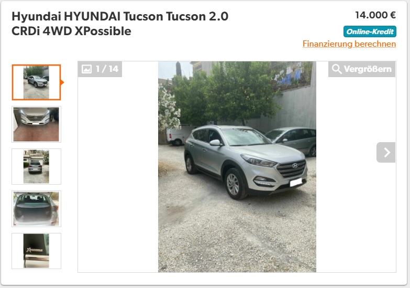Select the XPossible badge thumbnail

(36, 251)
